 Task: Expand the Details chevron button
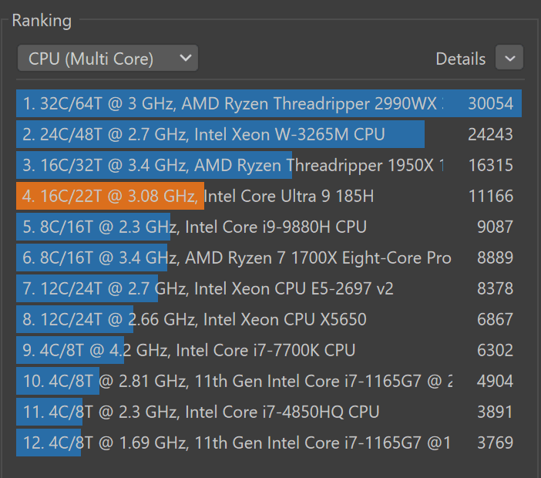pos(509,58)
